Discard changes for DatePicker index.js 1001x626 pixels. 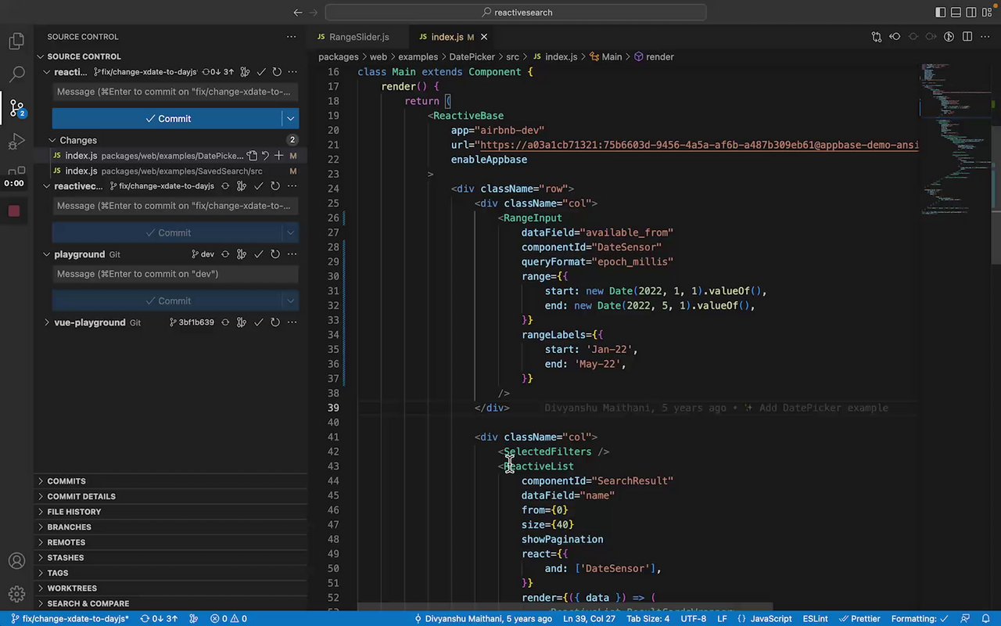tap(265, 156)
